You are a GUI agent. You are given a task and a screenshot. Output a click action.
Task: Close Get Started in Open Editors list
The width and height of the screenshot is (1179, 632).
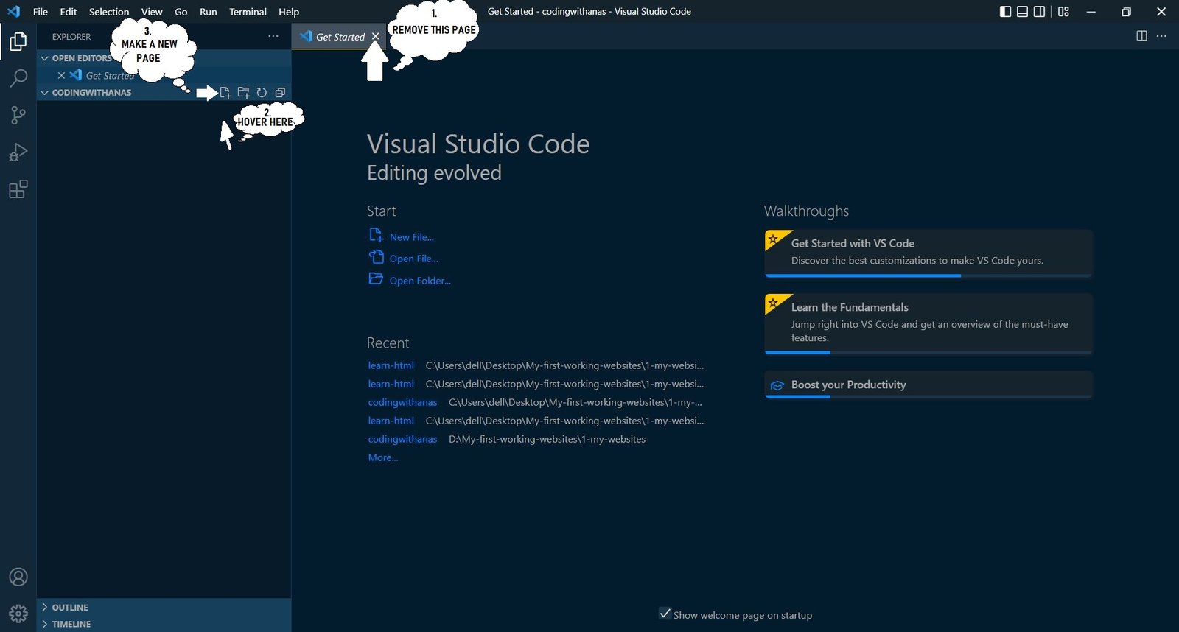click(61, 75)
